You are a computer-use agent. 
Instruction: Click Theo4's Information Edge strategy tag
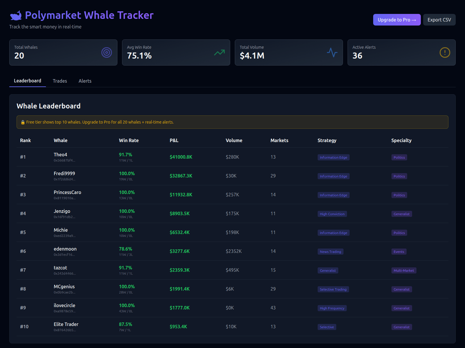coord(334,157)
